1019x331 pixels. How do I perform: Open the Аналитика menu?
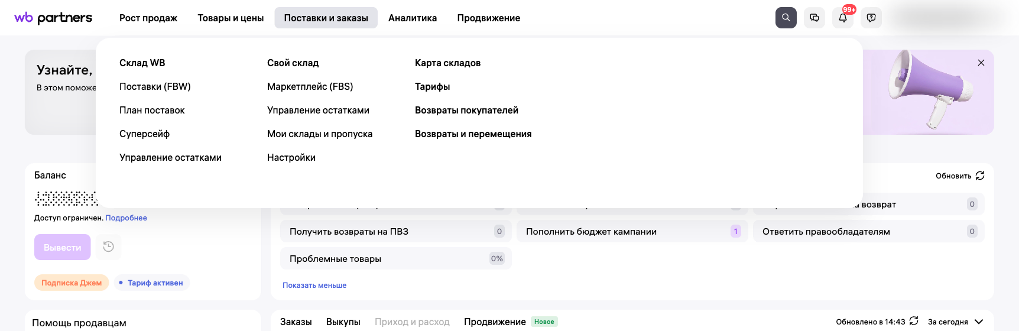tap(413, 18)
